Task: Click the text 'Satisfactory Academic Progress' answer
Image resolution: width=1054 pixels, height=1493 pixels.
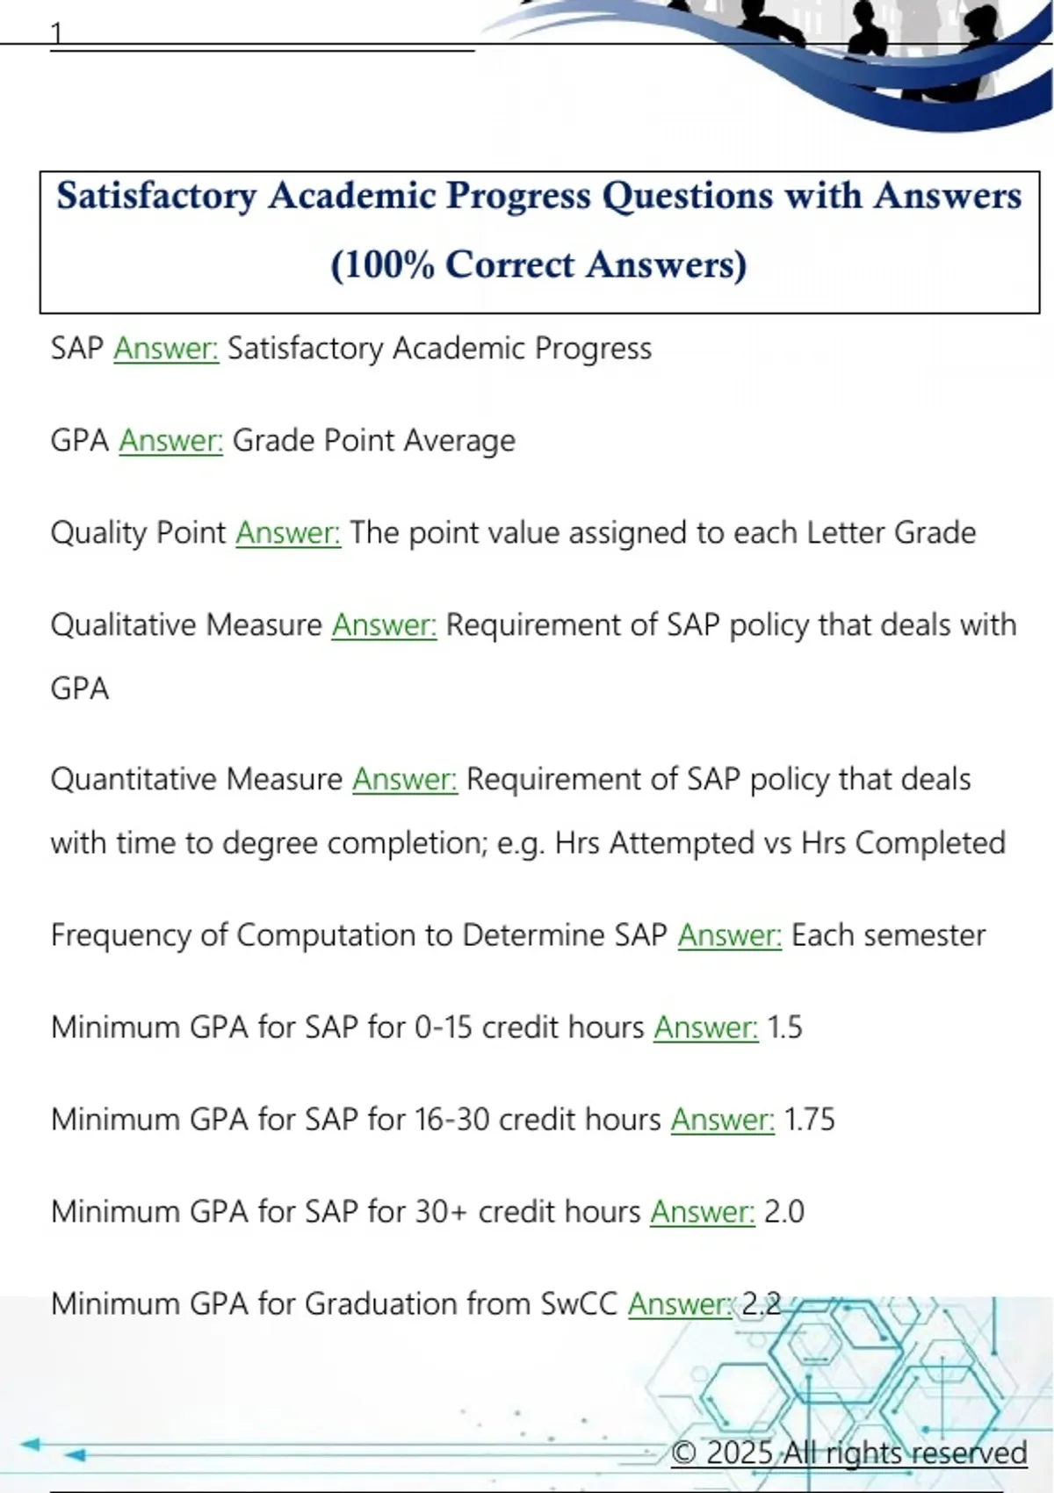Action: [x=439, y=349]
